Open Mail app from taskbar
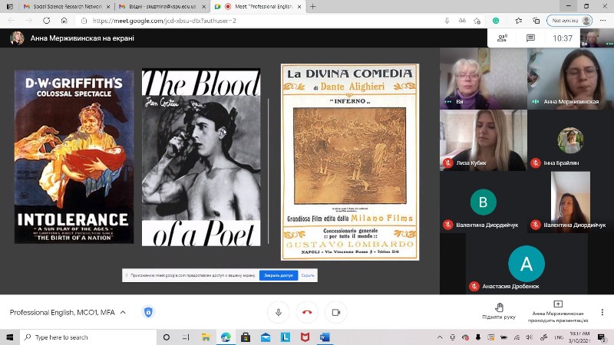The width and height of the screenshot is (614, 345). click(266, 337)
